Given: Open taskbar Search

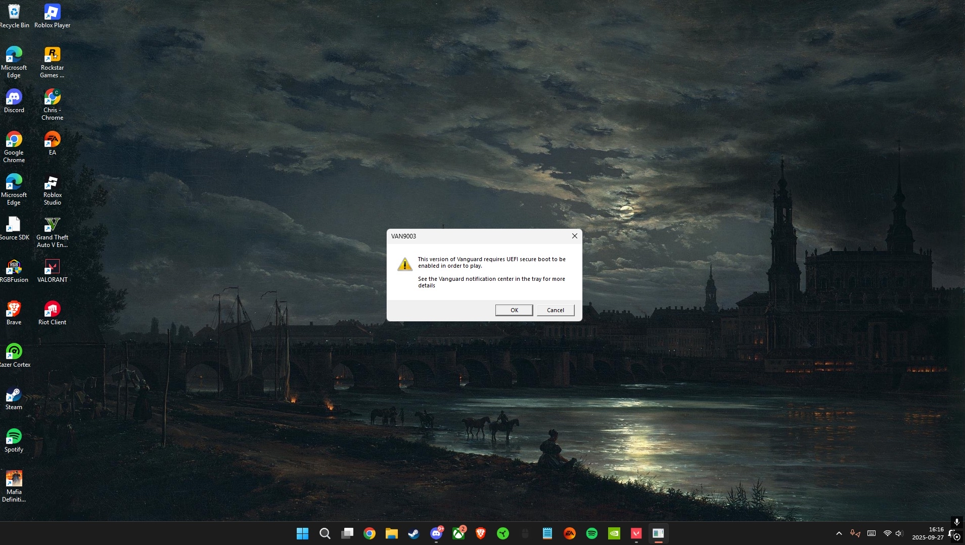Looking at the screenshot, I should point(325,533).
